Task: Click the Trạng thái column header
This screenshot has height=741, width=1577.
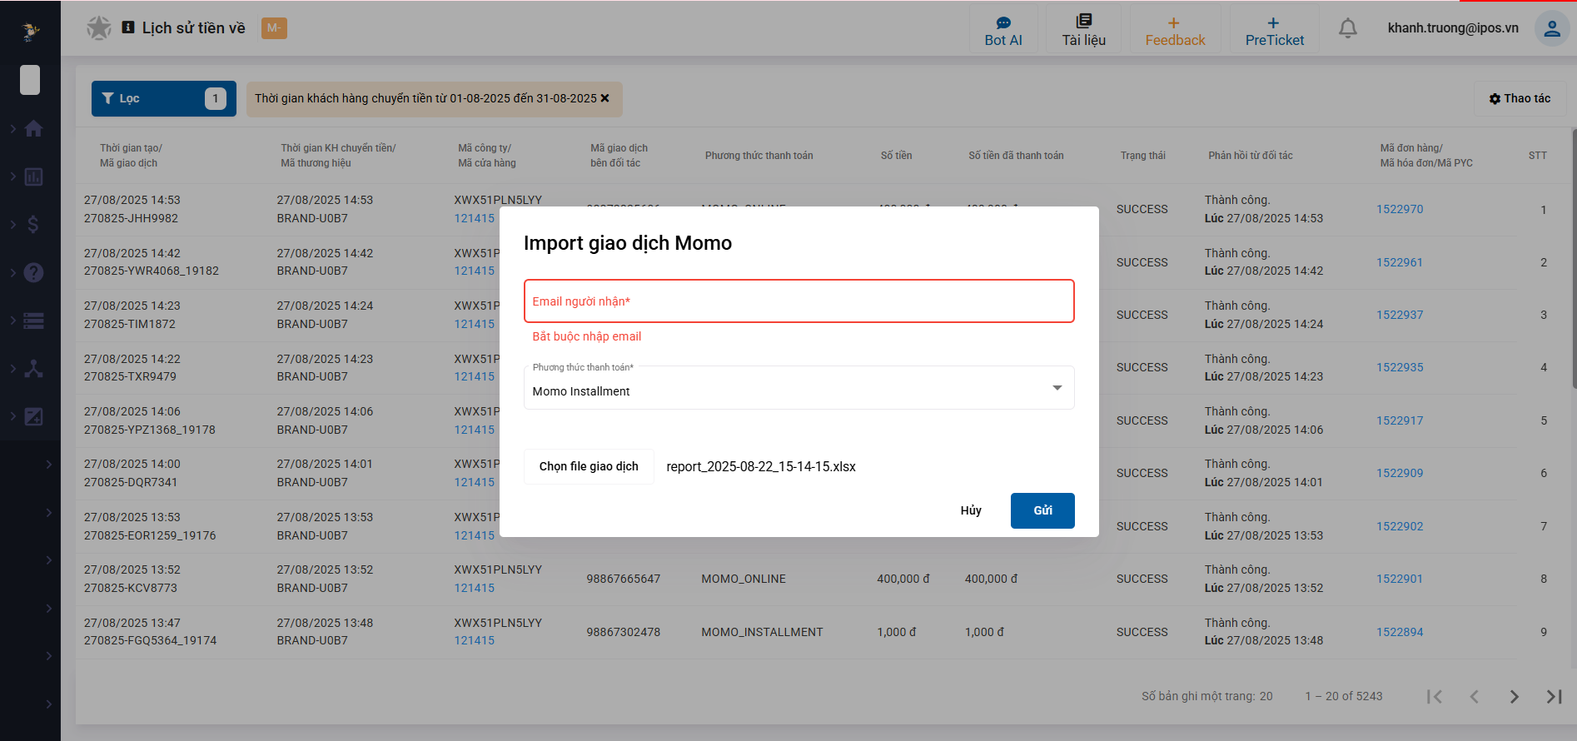Action: pyautogui.click(x=1142, y=156)
